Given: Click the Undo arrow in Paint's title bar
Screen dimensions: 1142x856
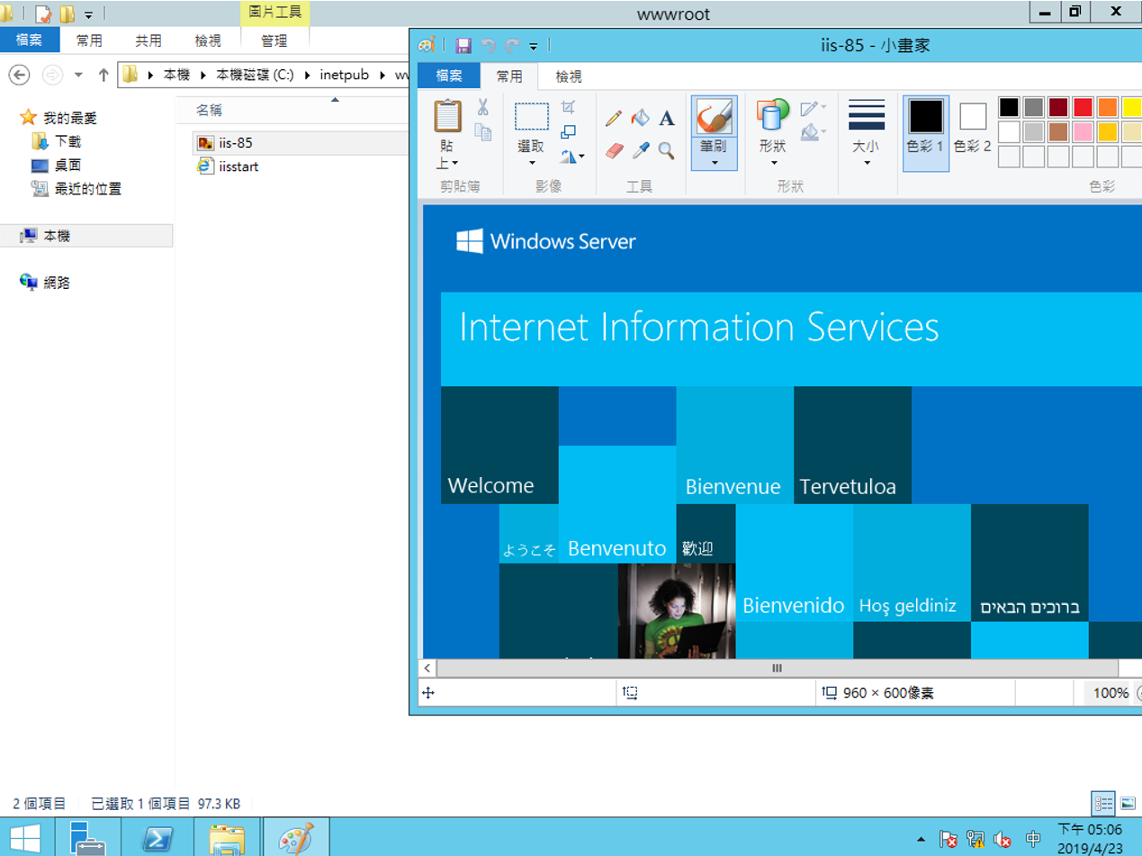Looking at the screenshot, I should coord(489,45).
